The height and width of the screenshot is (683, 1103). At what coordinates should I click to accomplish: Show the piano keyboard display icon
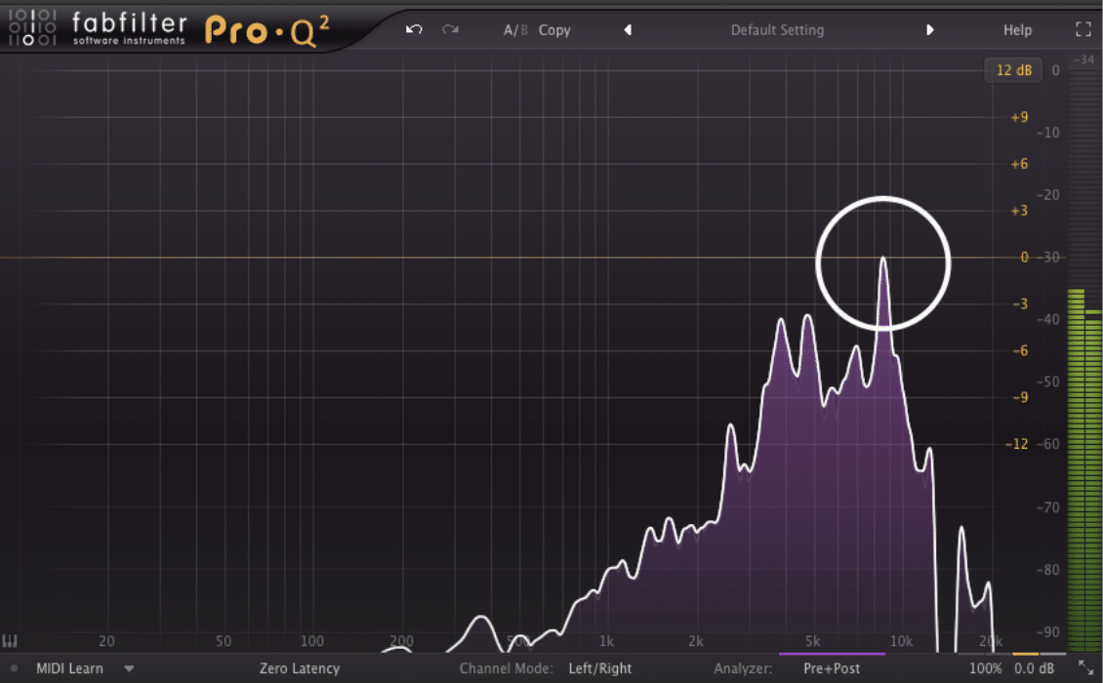click(x=9, y=641)
